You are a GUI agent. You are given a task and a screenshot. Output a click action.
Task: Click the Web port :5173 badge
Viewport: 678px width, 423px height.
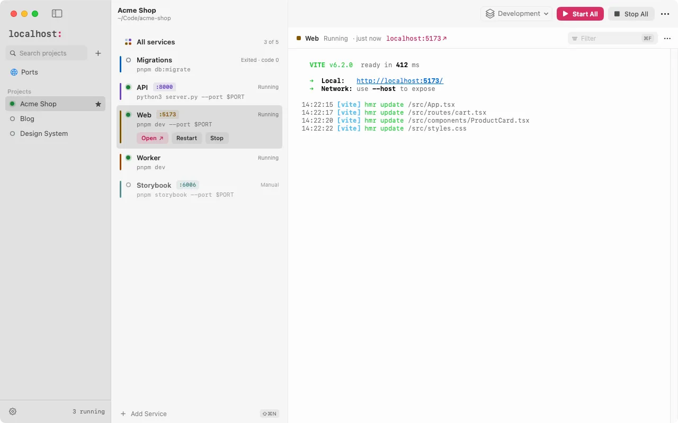coord(168,115)
